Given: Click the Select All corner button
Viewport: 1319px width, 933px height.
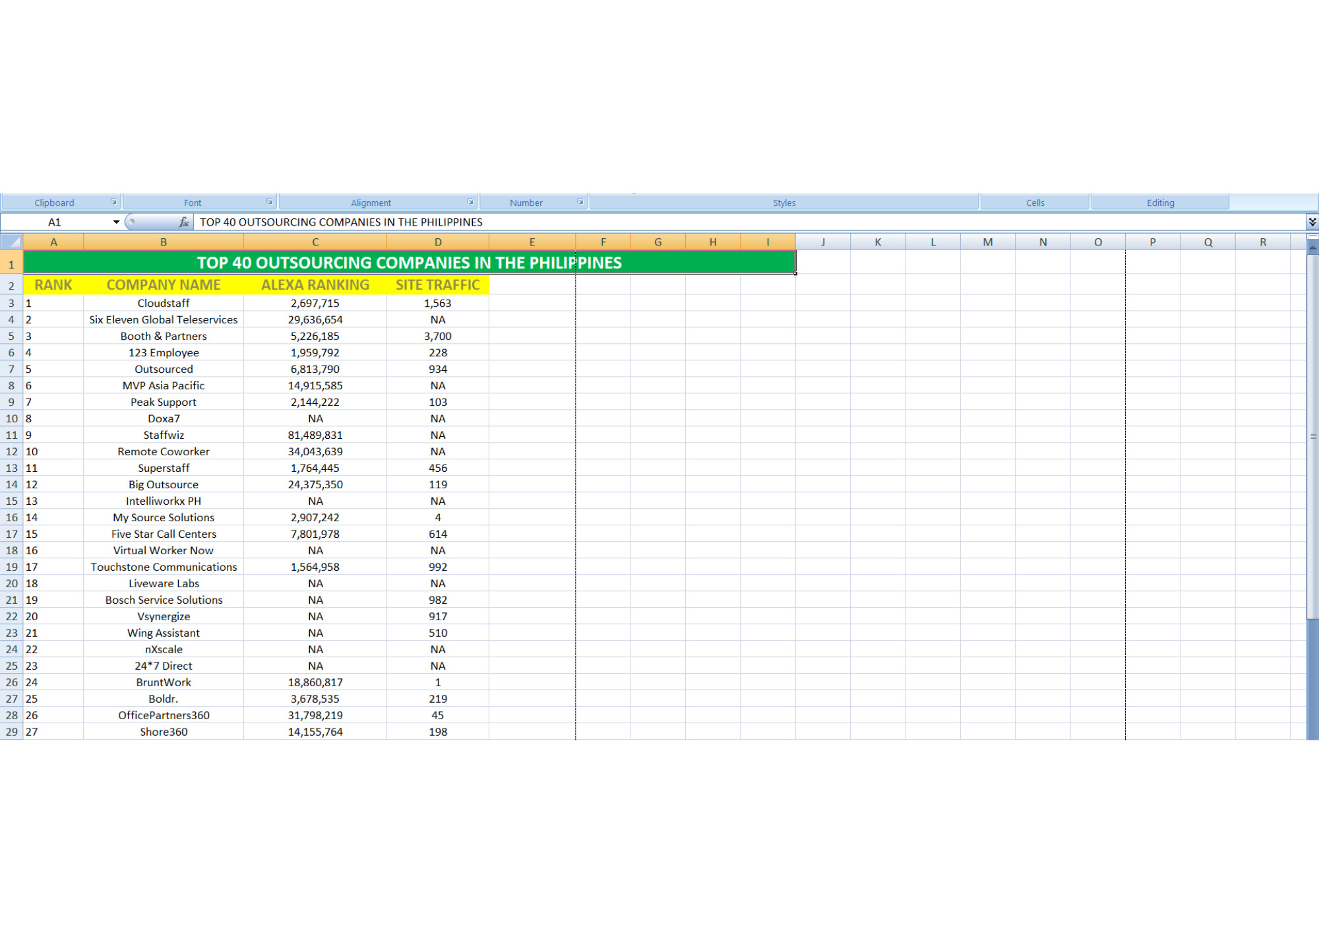Looking at the screenshot, I should pos(12,242).
